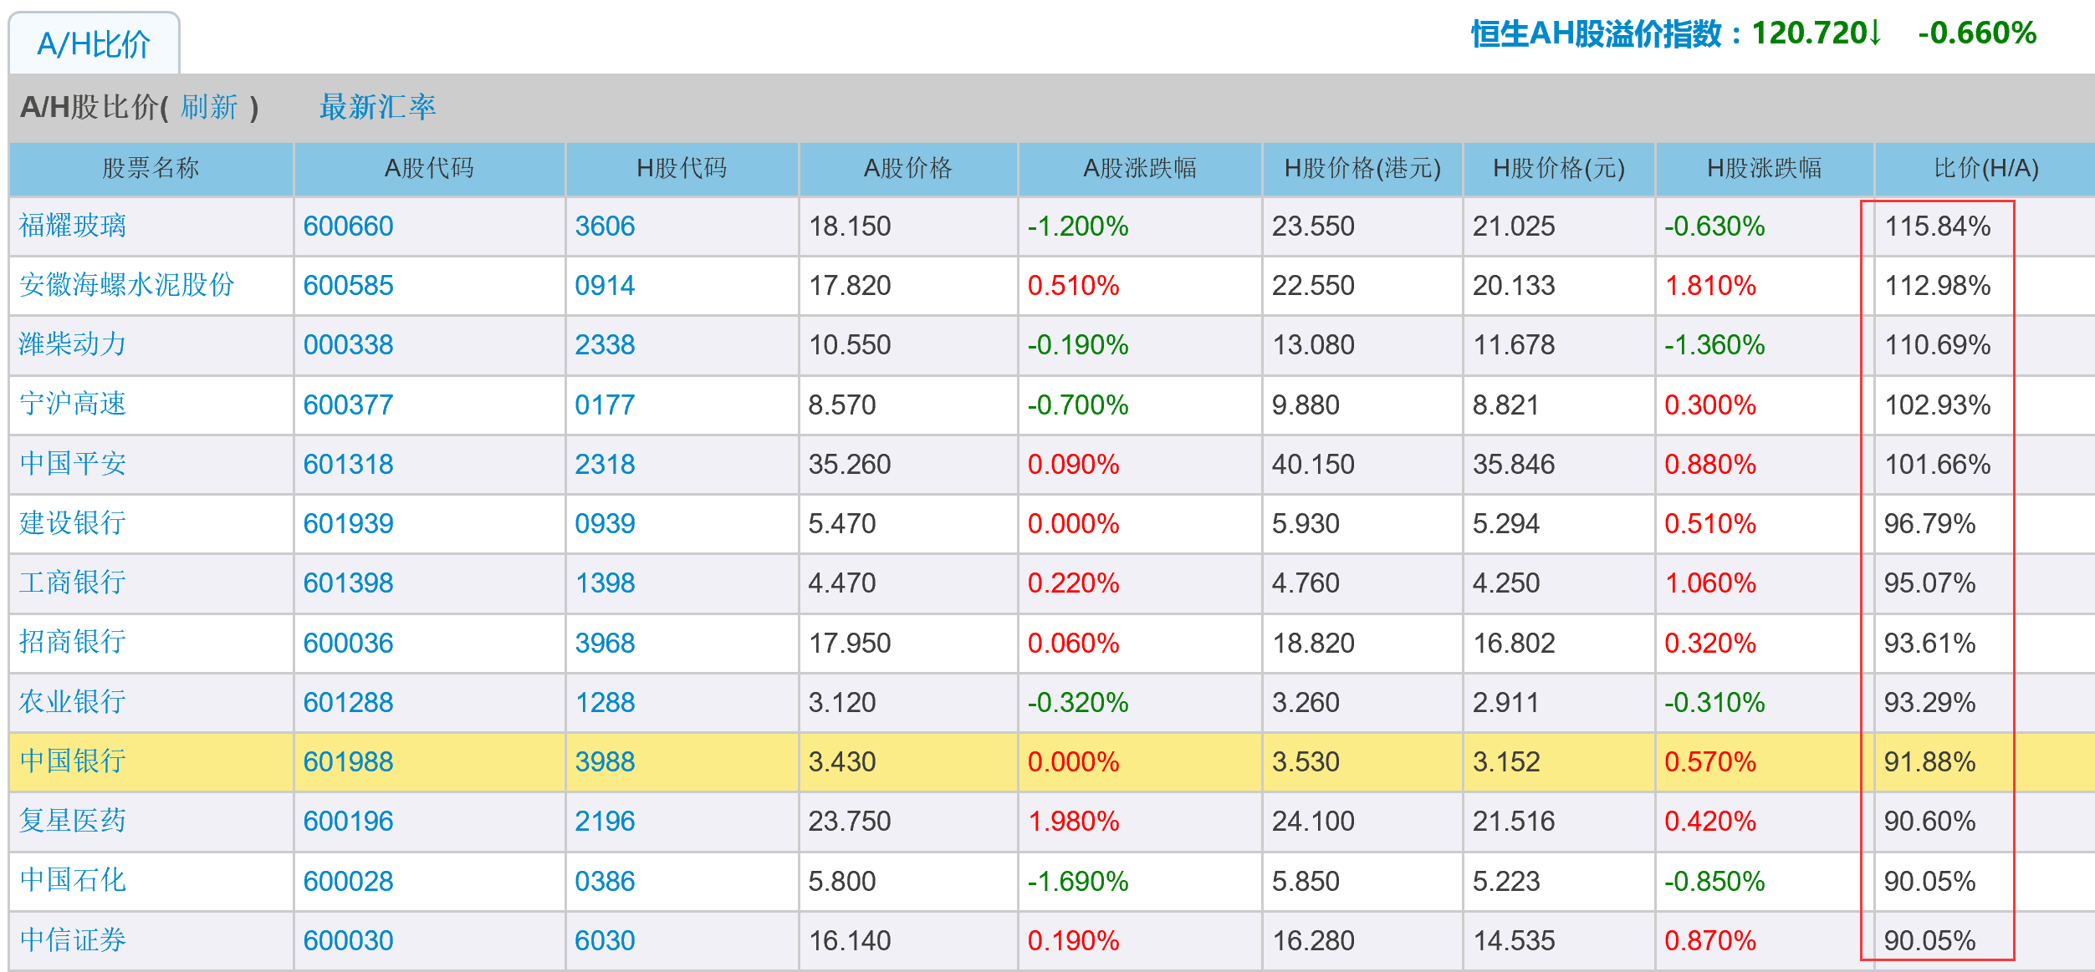Open the A/H比价 tab
This screenshot has width=2095, height=972.
(x=94, y=44)
